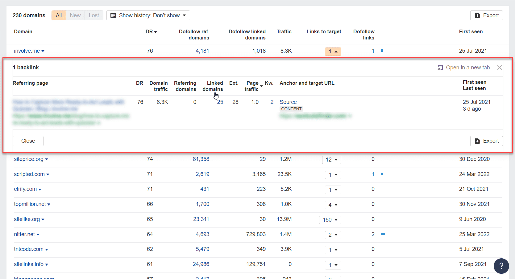Open the links dropdown showing 150 for sitelike.org
This screenshot has height=279, width=515.
click(330, 220)
